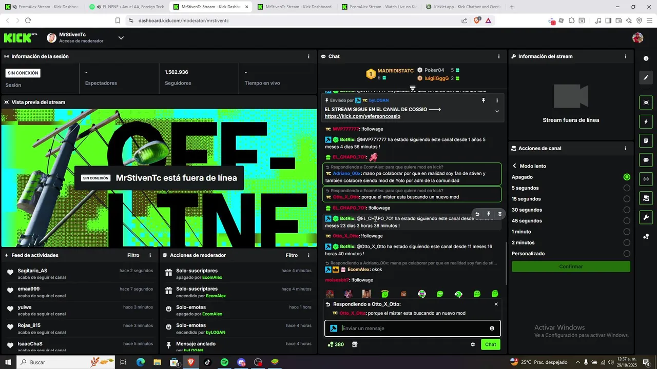Bookmark this page icon

tap(118, 20)
